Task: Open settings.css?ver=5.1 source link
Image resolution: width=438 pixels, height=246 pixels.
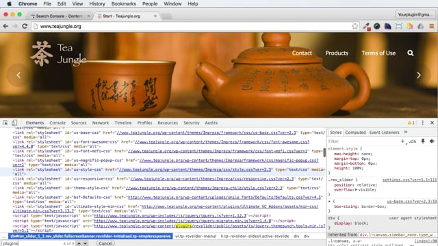Action: [x=409, y=180]
